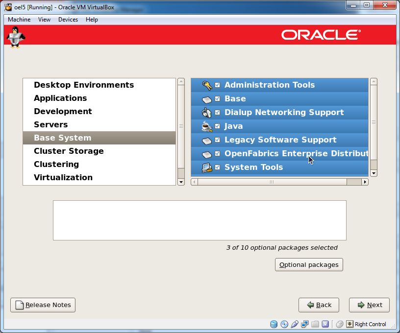Click the category list vertical scrollbar thumb
Screen dimensions: 400x333
click(x=181, y=126)
